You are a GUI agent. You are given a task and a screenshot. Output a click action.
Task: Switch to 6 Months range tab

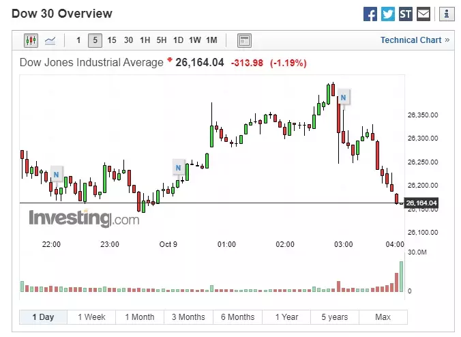point(237,317)
